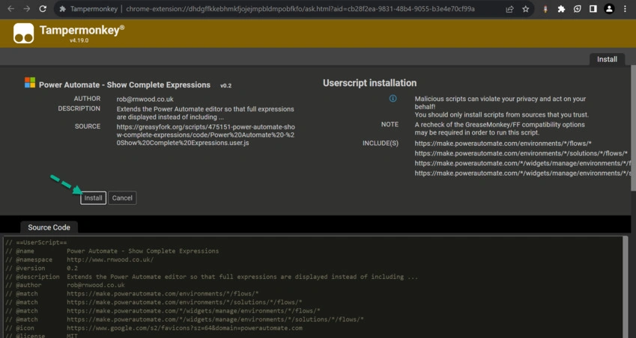
Task: Click the source code pane scrollbar
Action: 625,287
